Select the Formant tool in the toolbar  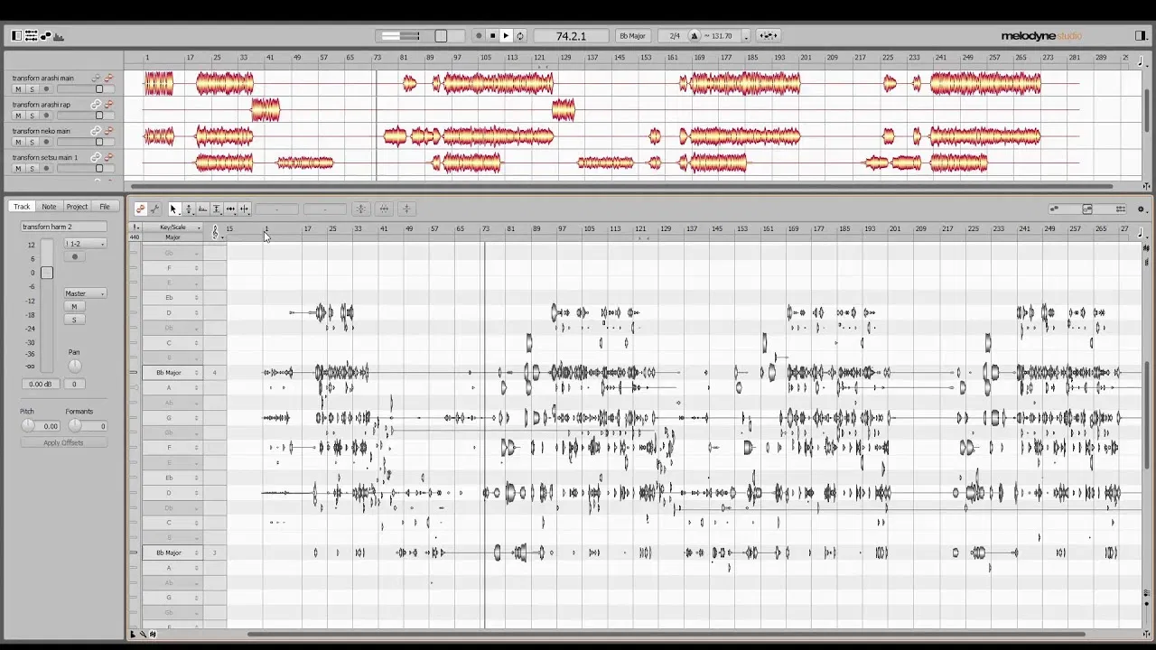click(x=202, y=209)
